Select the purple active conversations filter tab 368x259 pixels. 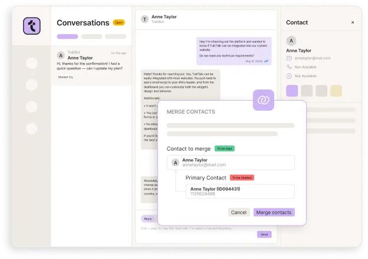67,36
